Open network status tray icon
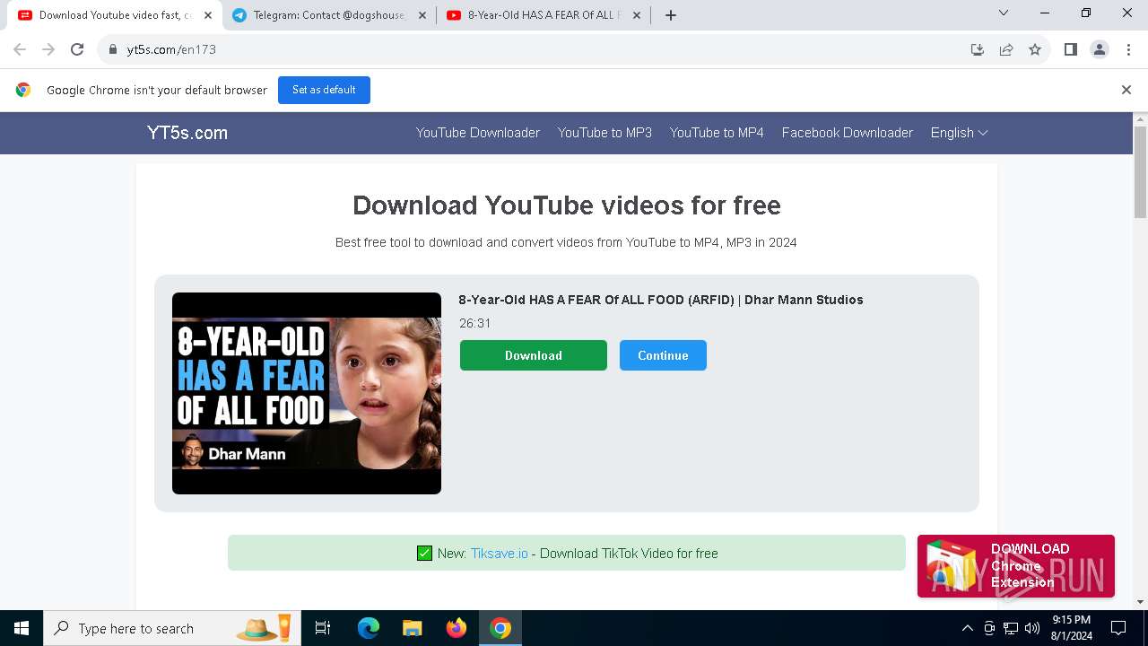The width and height of the screenshot is (1148, 646). coord(1011,628)
